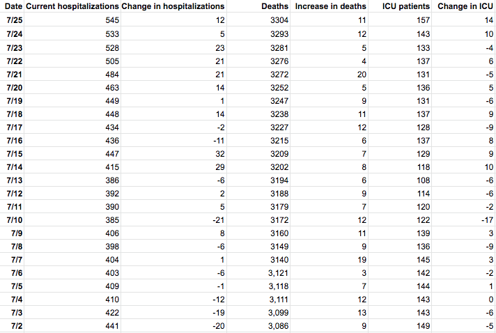Select the deaths cell showing 3304
496x333 pixels.
click(x=277, y=20)
